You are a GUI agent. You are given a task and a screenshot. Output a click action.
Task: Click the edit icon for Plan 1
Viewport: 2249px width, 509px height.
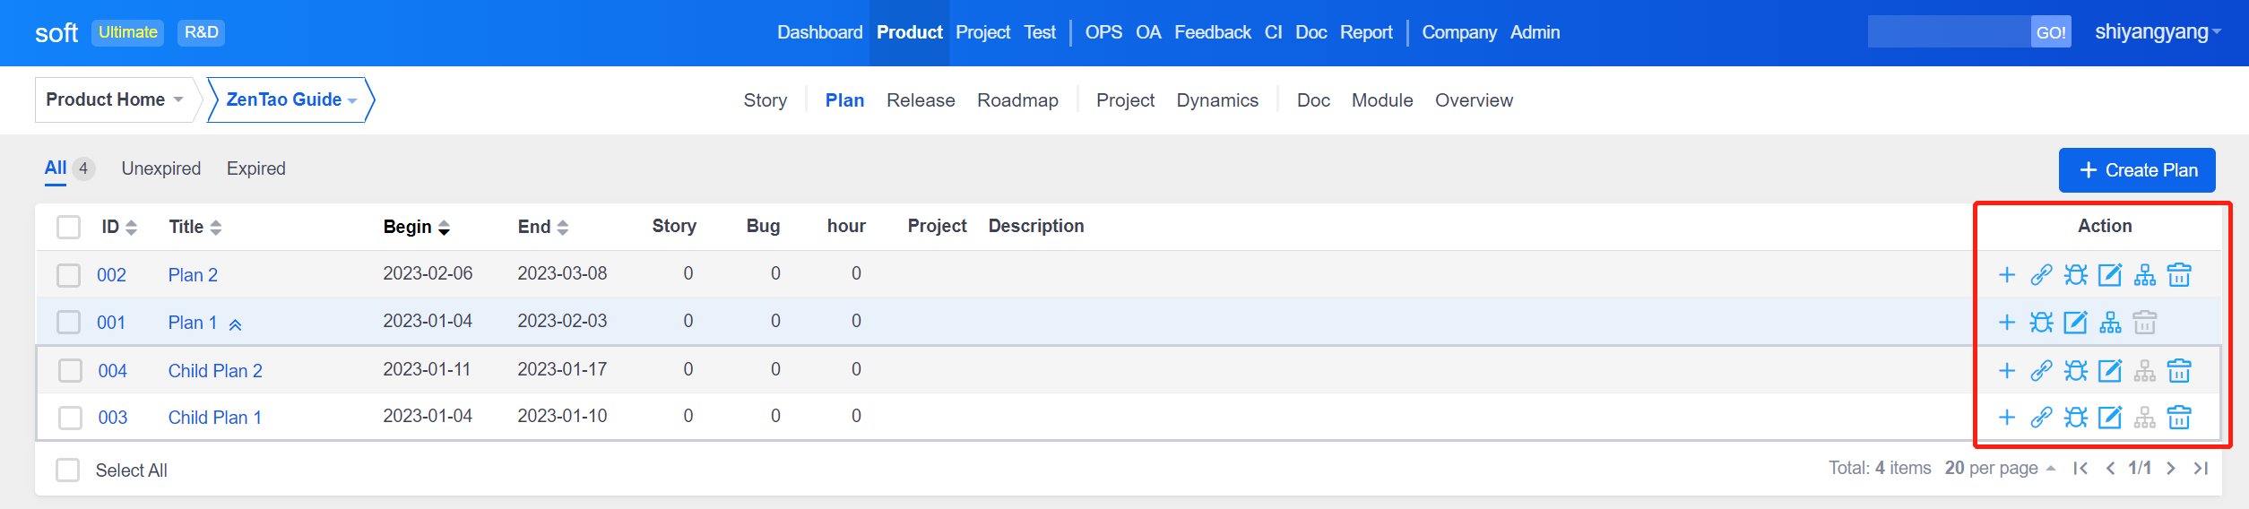(x=2075, y=323)
